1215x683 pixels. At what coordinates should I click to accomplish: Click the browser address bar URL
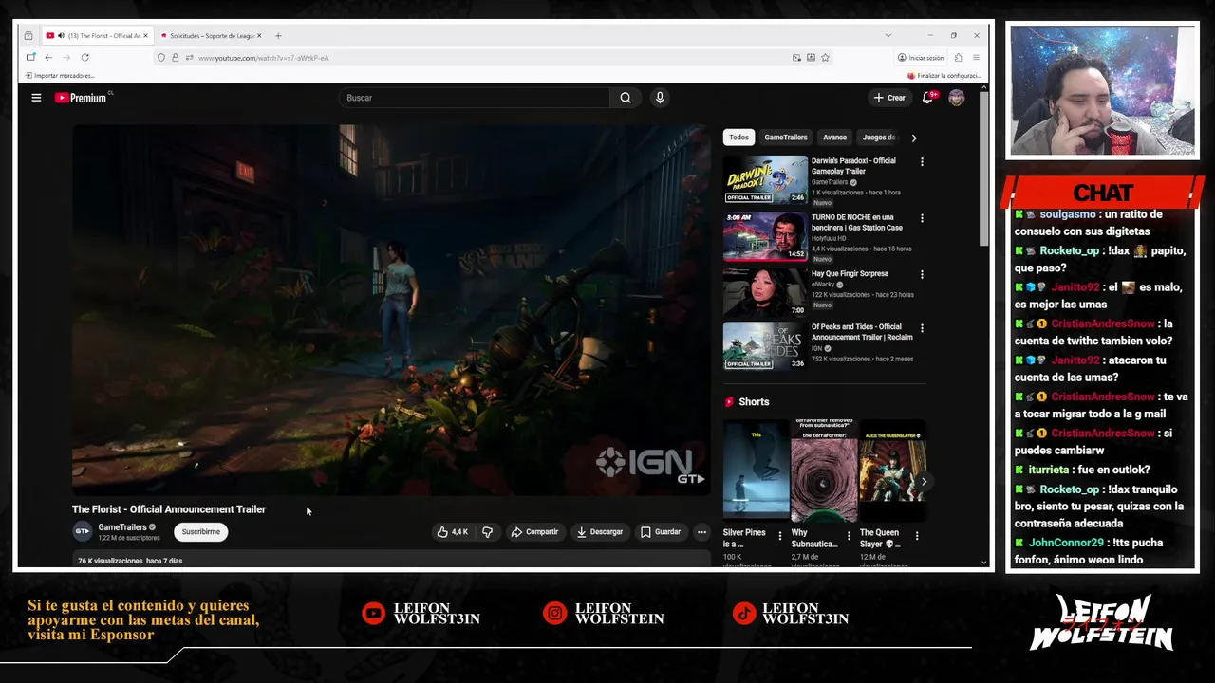point(263,58)
